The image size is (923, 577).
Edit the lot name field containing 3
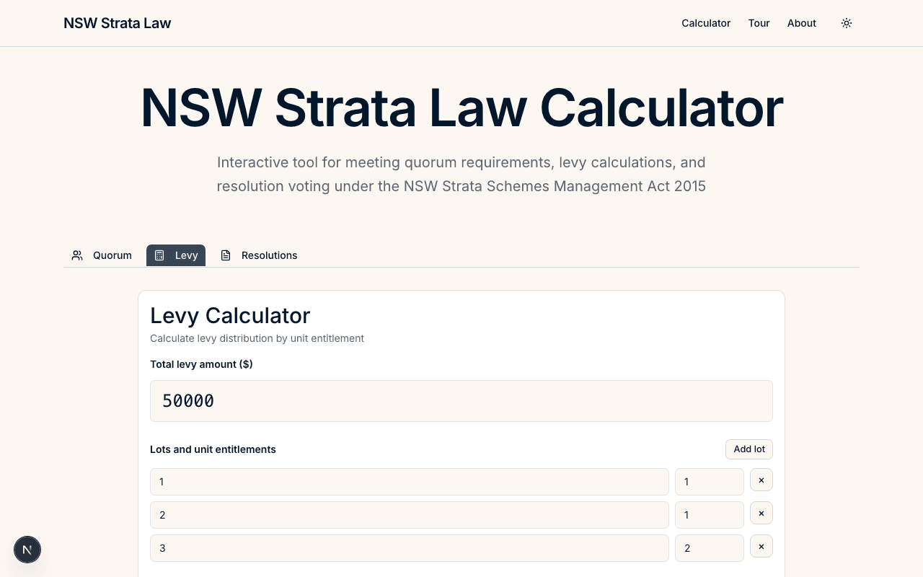pos(410,548)
